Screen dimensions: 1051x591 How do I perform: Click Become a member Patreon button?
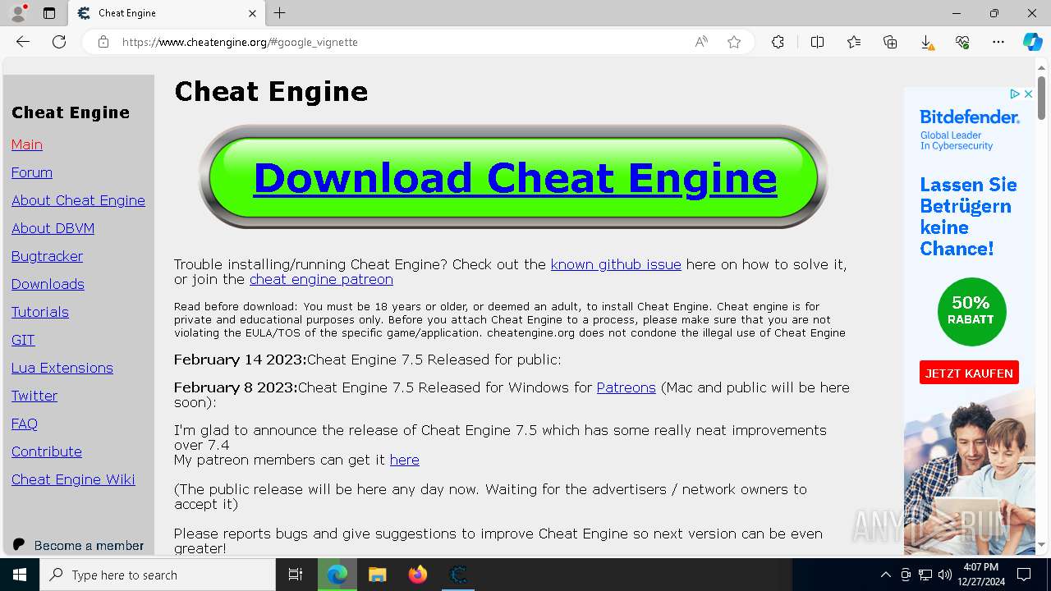(x=79, y=545)
